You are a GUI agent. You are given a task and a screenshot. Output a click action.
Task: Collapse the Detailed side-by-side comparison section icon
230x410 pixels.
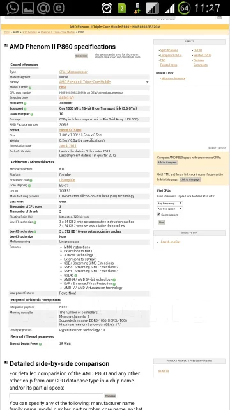click(6, 362)
